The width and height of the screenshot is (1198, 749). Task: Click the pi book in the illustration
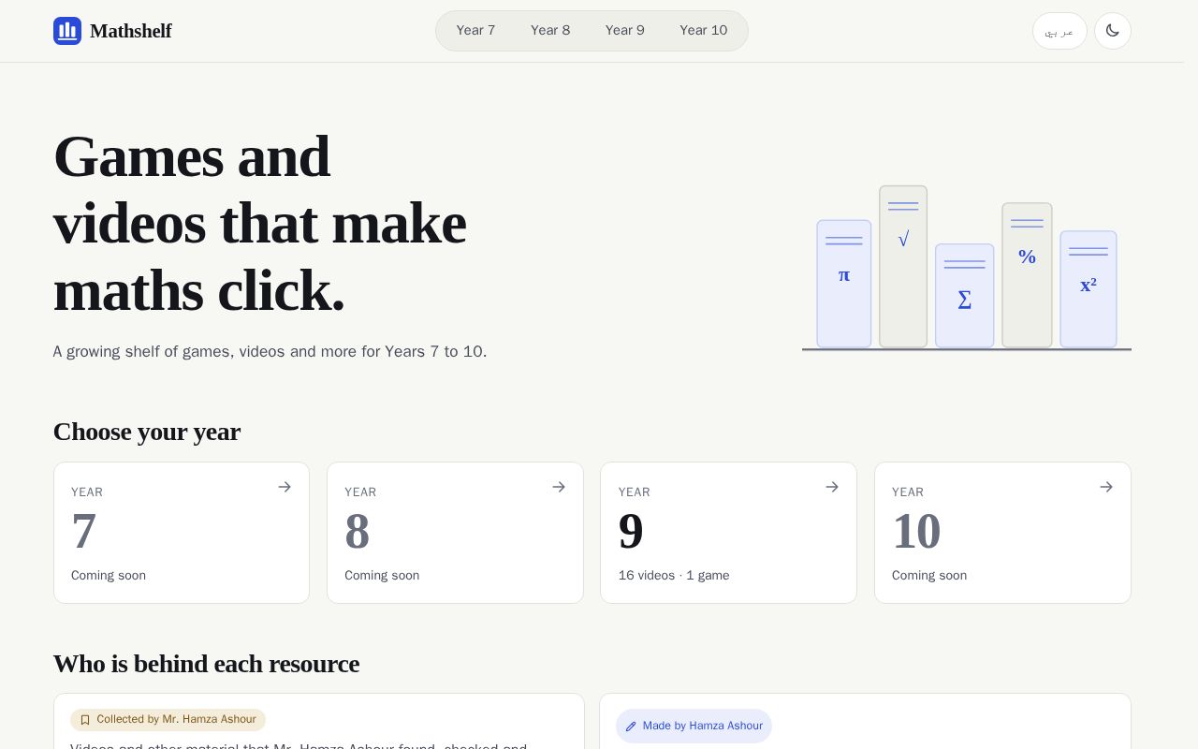coord(844,284)
